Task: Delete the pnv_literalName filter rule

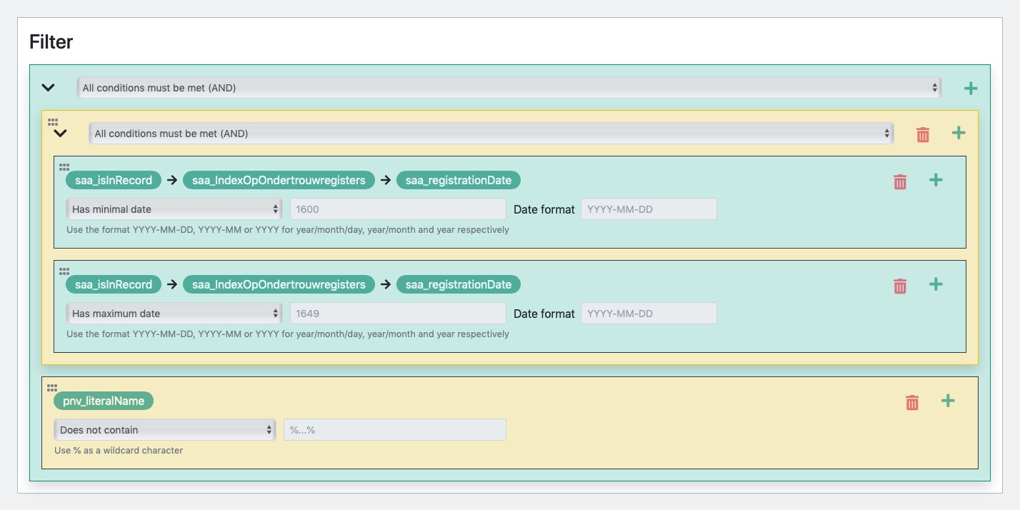Action: click(911, 402)
